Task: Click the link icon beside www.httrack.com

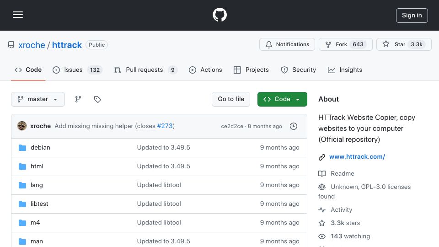Action: click(x=322, y=157)
